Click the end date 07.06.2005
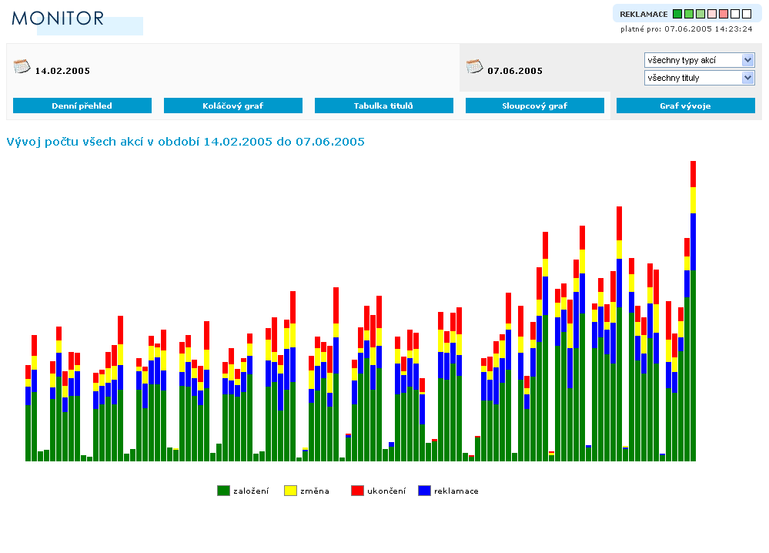The width and height of the screenshot is (769, 553). [x=515, y=71]
